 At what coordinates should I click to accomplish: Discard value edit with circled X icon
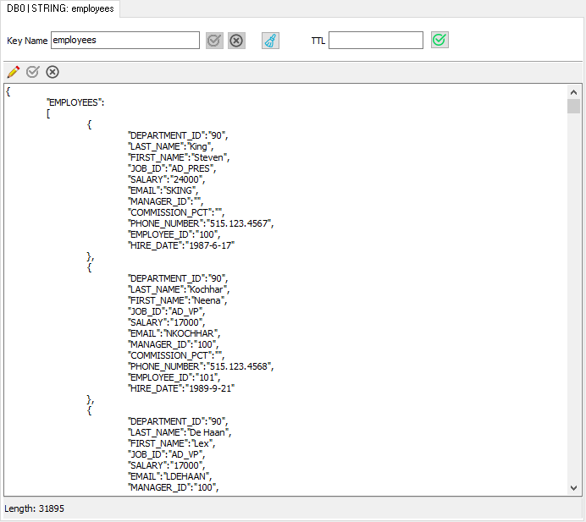coord(53,72)
